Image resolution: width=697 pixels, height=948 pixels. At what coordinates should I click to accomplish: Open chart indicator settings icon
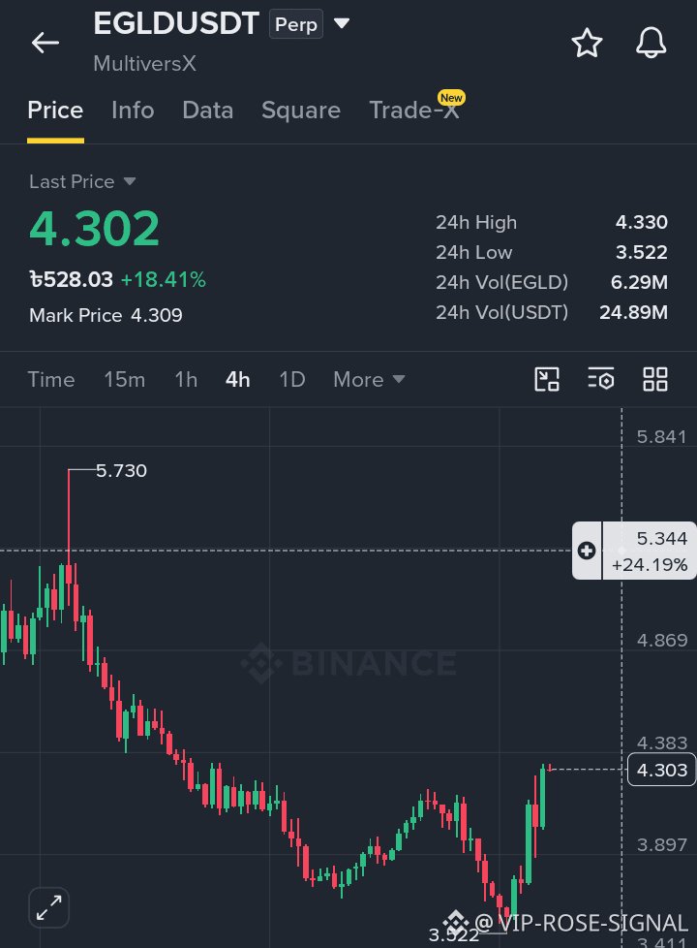click(601, 380)
